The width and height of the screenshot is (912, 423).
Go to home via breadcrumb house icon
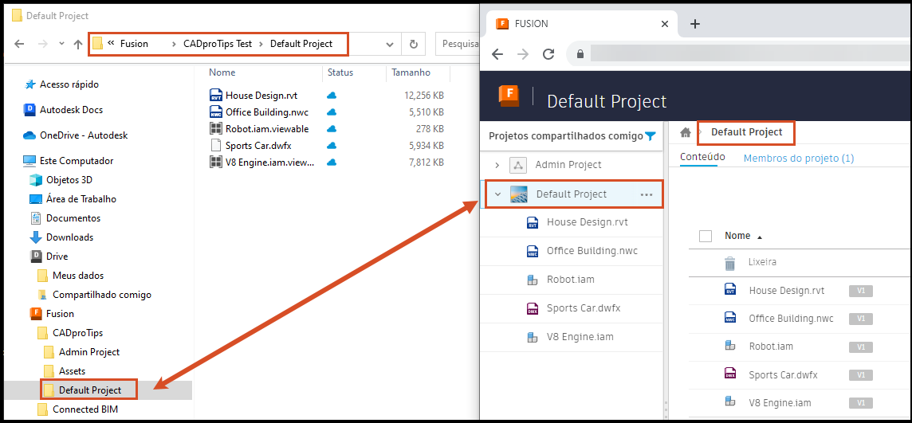pyautogui.click(x=685, y=132)
